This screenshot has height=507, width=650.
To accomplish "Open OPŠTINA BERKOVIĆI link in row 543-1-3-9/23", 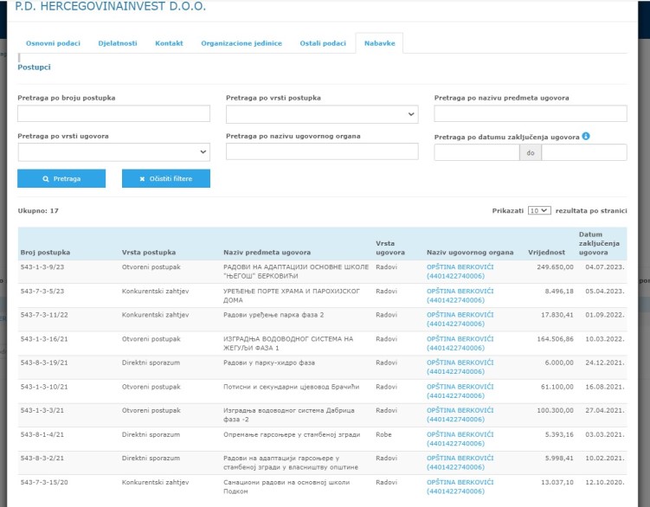I will tap(460, 266).
